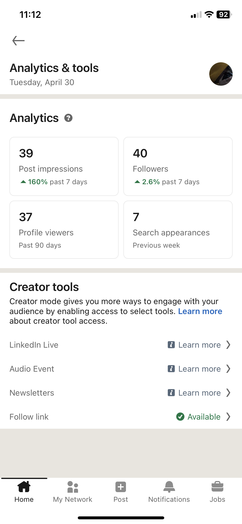Tap the green Available checkmark icon
Image resolution: width=242 pixels, height=524 pixels.
pos(180,417)
